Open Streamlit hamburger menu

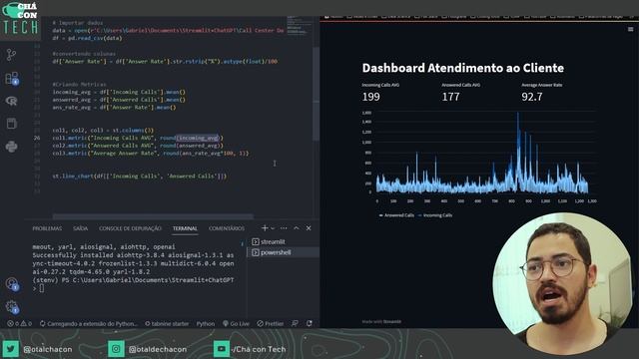(x=630, y=29)
